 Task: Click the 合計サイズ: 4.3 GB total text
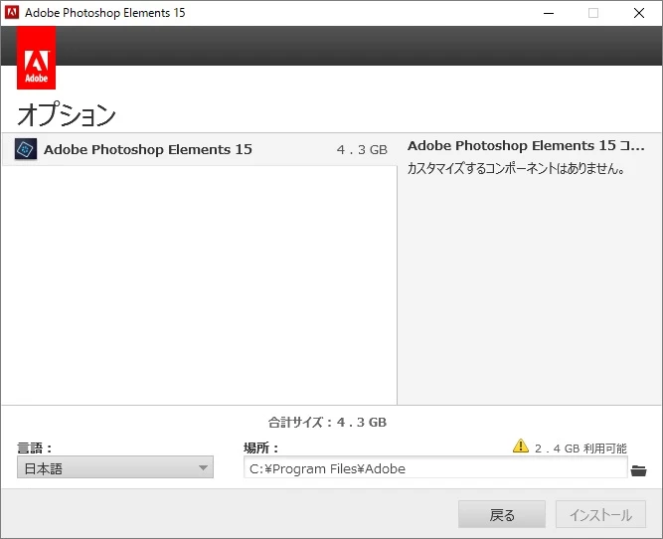point(327,422)
